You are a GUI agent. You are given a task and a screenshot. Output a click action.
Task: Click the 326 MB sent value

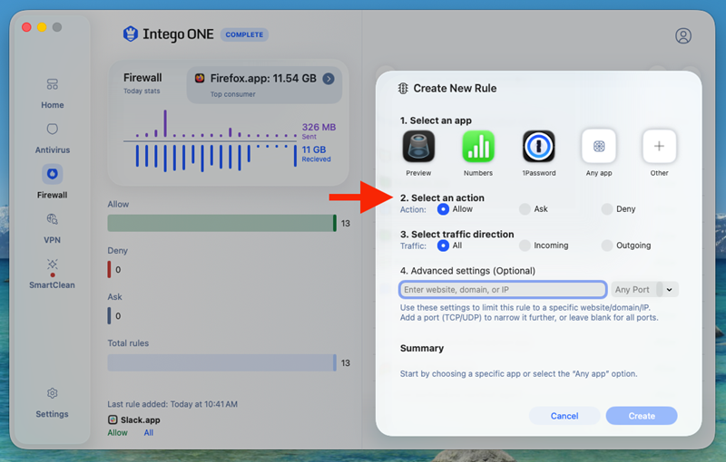(319, 127)
